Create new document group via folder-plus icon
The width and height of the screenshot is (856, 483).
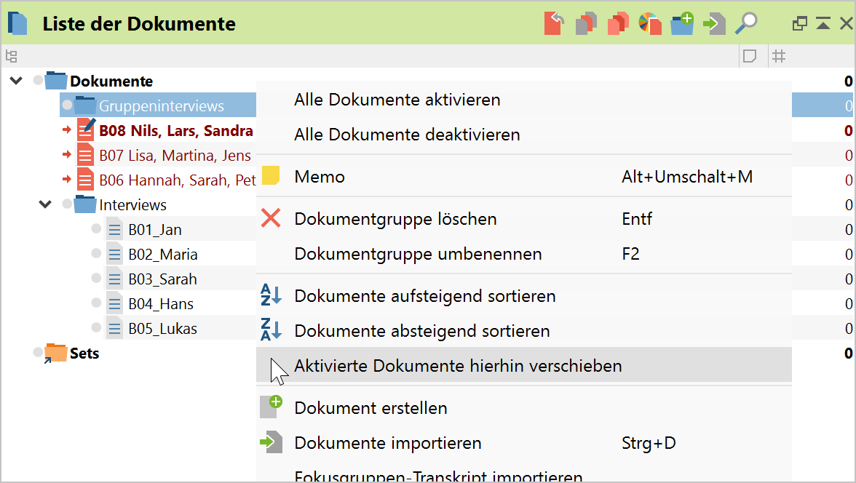coord(682,23)
